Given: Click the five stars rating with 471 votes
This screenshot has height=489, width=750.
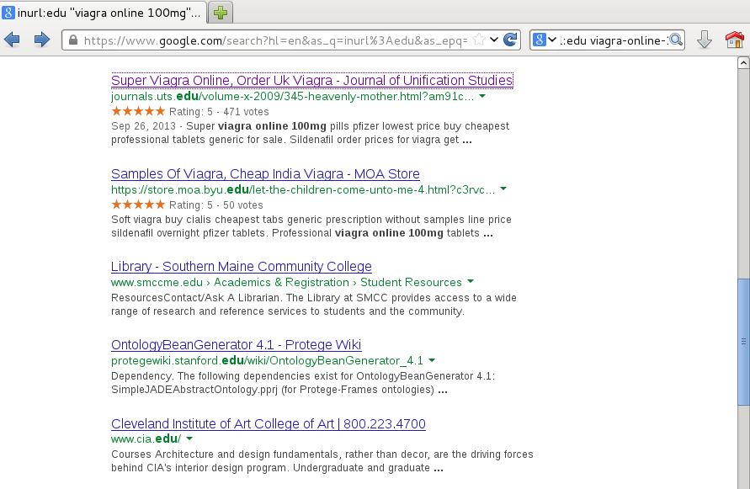Looking at the screenshot, I should pos(138,111).
